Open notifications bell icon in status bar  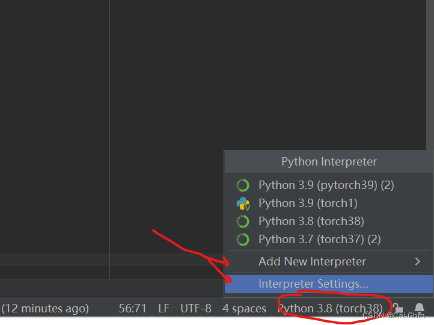(419, 308)
